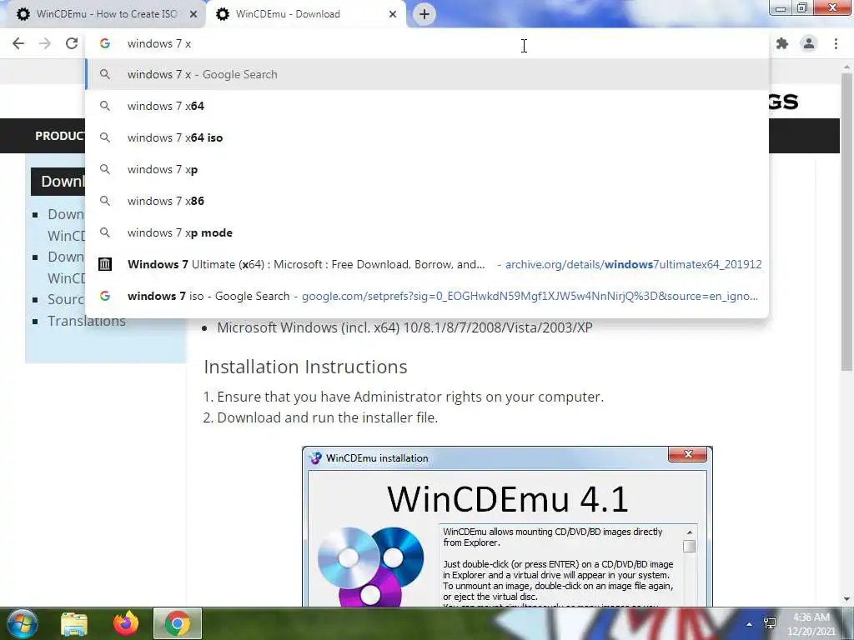Open the 'Translations' sidebar link
Viewport: 854px width, 640px height.
87,321
